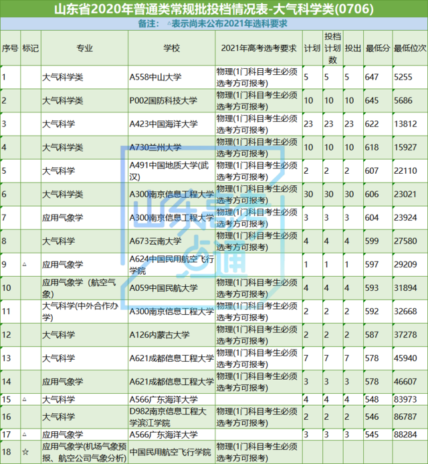The image size is (428, 464).
Task: Click the 备注 note about 2021年选科要求
Action: 213,23
